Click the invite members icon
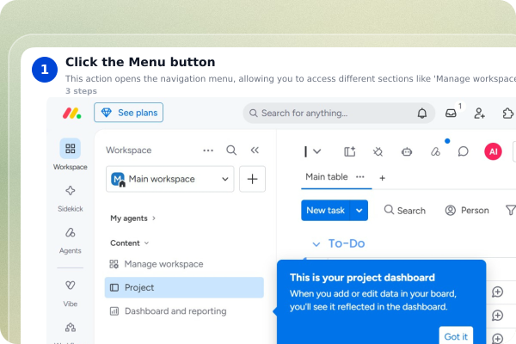The height and width of the screenshot is (344, 516). coord(479,114)
